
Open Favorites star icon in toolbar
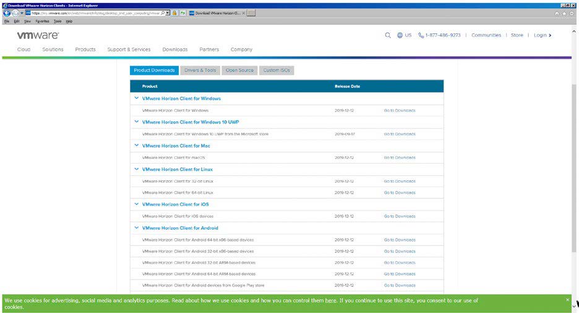[564, 14]
